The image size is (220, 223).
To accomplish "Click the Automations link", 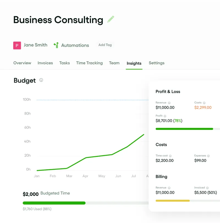I will click(75, 45).
